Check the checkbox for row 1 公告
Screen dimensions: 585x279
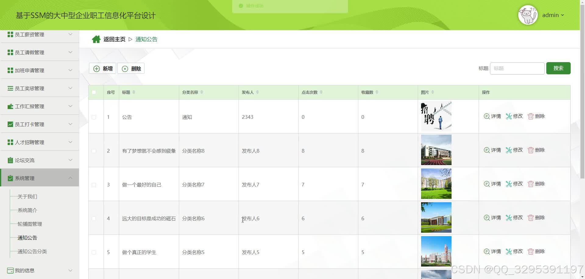tap(94, 117)
